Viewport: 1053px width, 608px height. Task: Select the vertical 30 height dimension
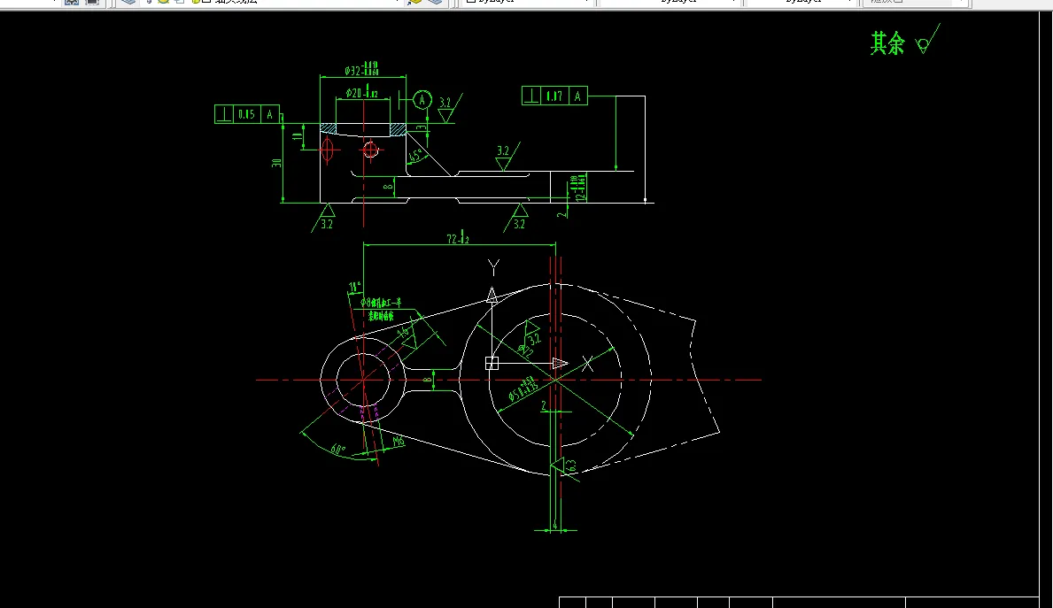(276, 163)
